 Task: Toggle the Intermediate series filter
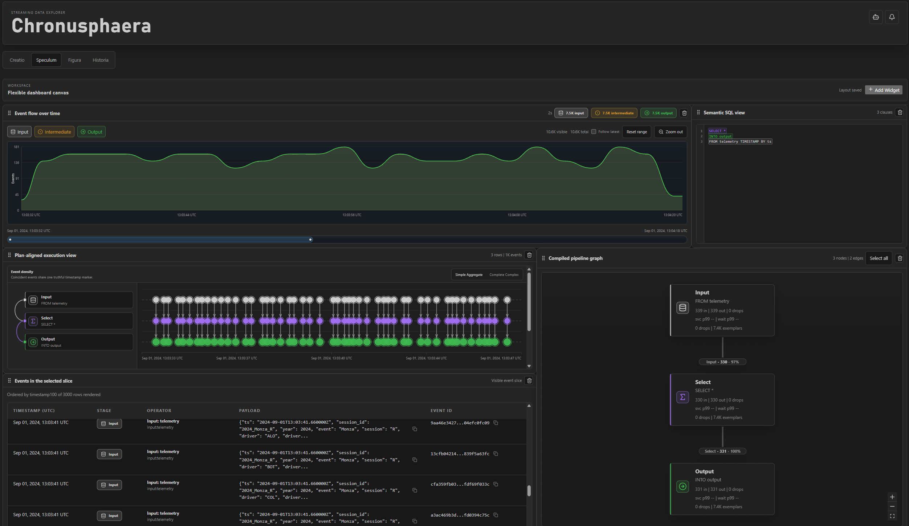coord(54,132)
